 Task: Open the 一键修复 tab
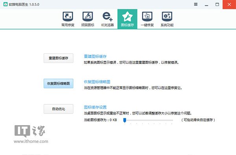tap(147, 19)
